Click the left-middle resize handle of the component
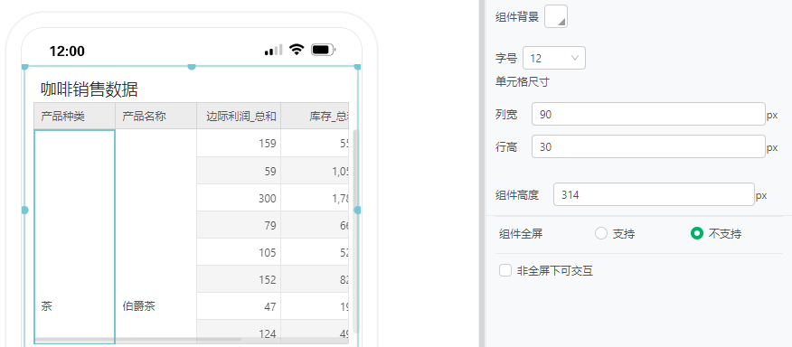The width and height of the screenshot is (792, 347). point(24,210)
